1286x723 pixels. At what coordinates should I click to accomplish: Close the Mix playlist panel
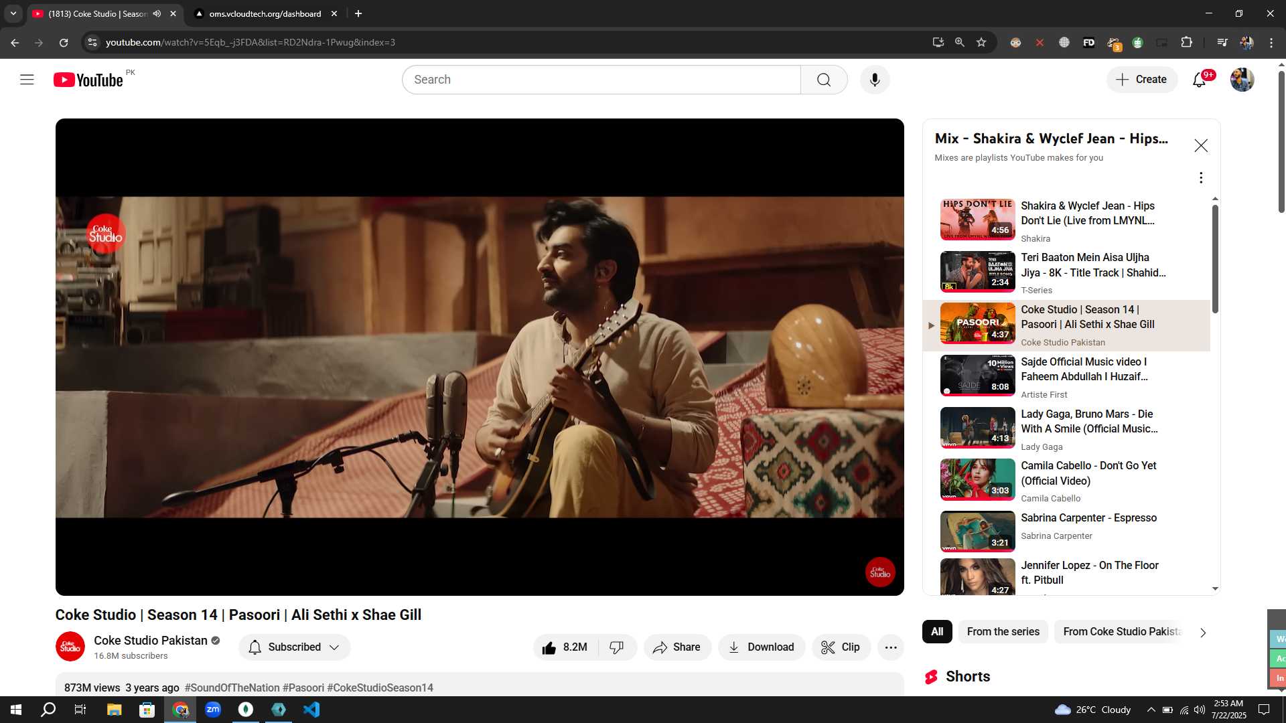(x=1201, y=145)
